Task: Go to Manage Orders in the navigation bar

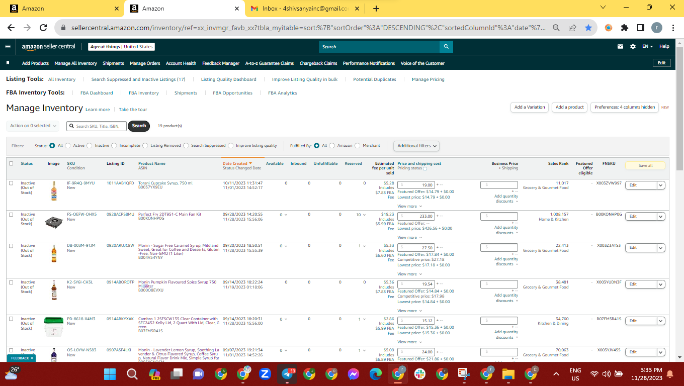Action: [x=145, y=63]
